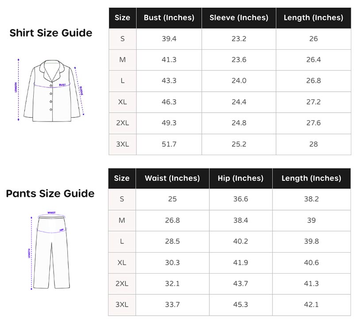Click the SLEEVE label on shirt diagram
Image resolution: width=354 pixels, height=325 pixels.
coord(81,91)
